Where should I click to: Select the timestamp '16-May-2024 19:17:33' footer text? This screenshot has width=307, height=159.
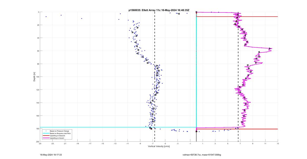tap(51, 155)
